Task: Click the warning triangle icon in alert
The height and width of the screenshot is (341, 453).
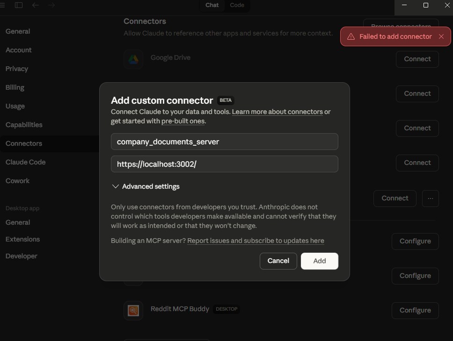Action: [x=351, y=36]
